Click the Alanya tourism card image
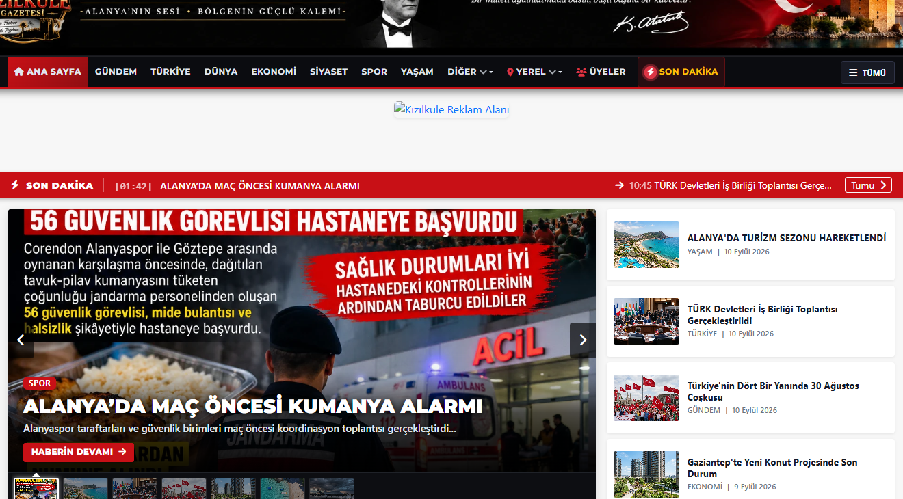The height and width of the screenshot is (499, 903). 646,245
